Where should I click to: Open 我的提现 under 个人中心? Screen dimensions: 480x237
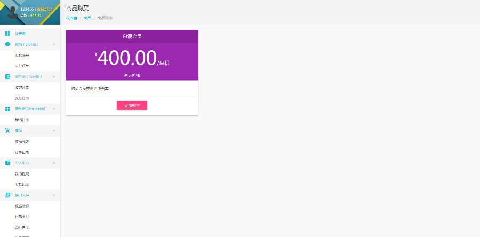[x=22, y=174]
